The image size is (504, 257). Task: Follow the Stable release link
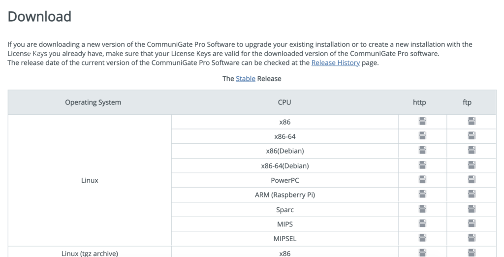[x=245, y=78]
